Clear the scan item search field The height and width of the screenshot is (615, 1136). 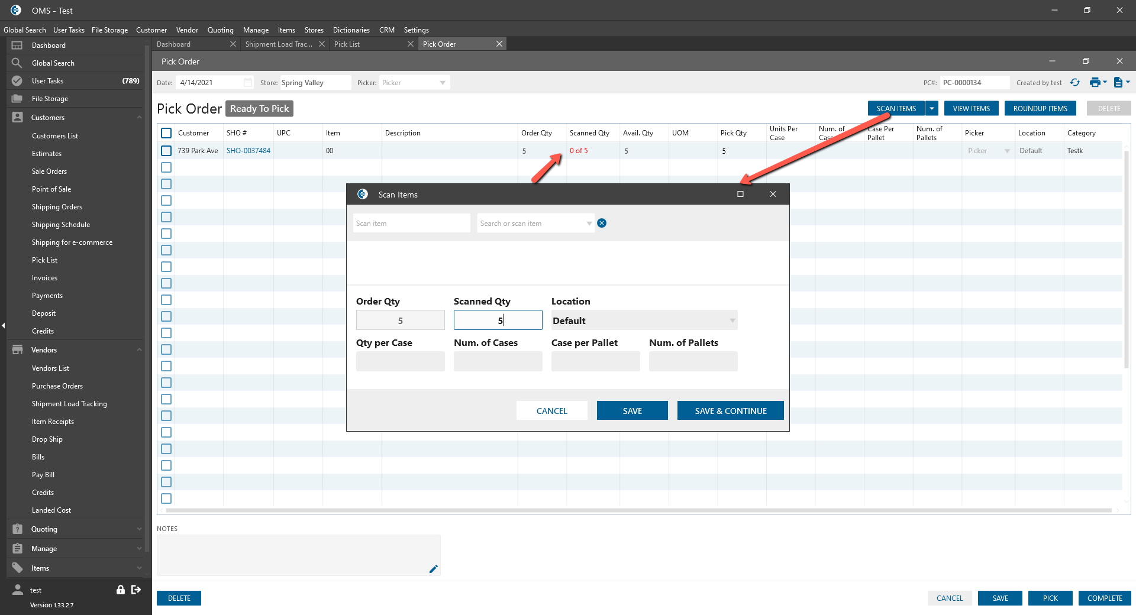point(602,223)
